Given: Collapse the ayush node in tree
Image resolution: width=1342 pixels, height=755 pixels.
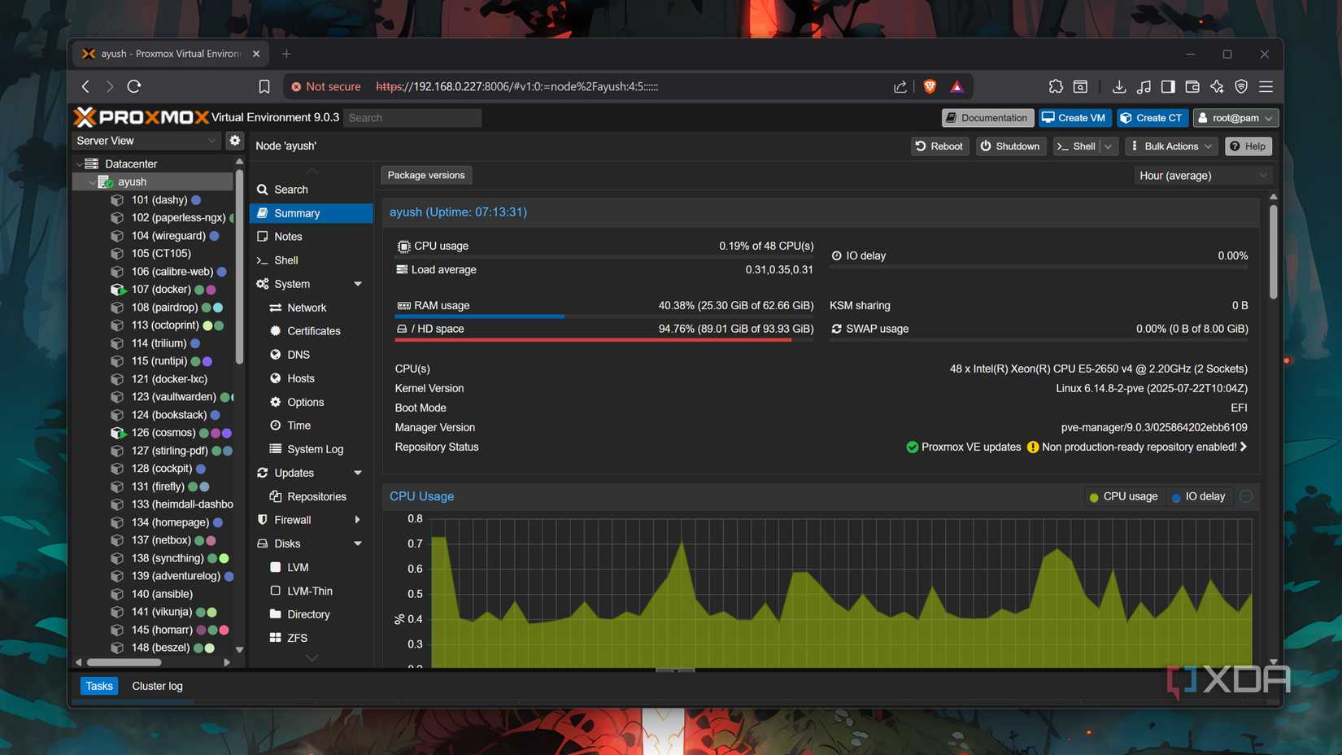Looking at the screenshot, I should (x=91, y=181).
